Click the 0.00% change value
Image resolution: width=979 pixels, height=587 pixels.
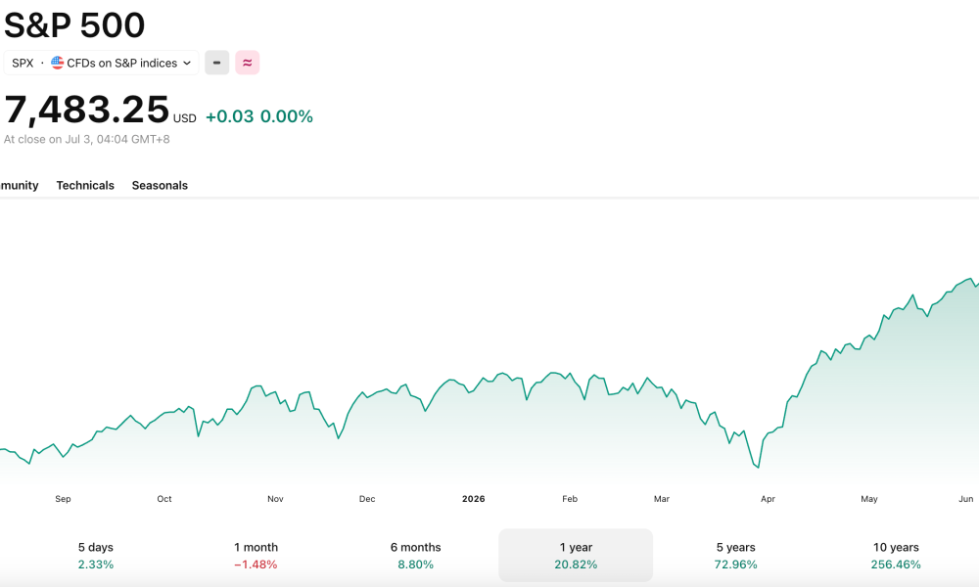pyautogui.click(x=287, y=116)
